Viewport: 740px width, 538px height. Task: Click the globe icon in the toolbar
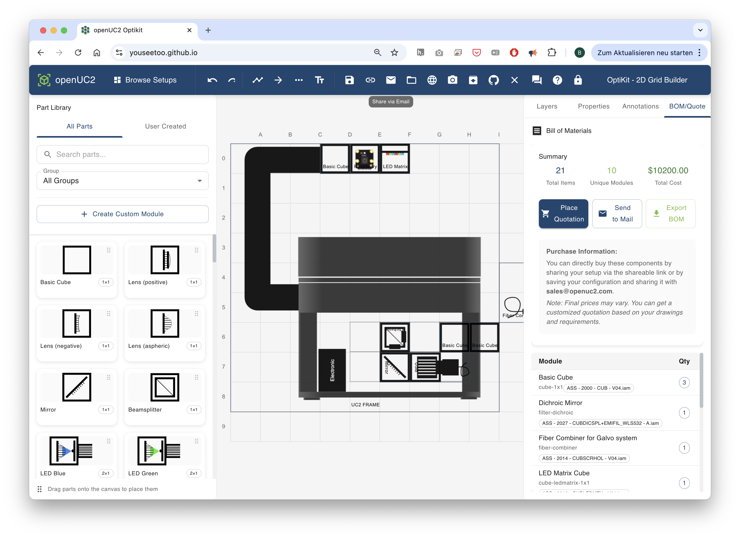[432, 80]
